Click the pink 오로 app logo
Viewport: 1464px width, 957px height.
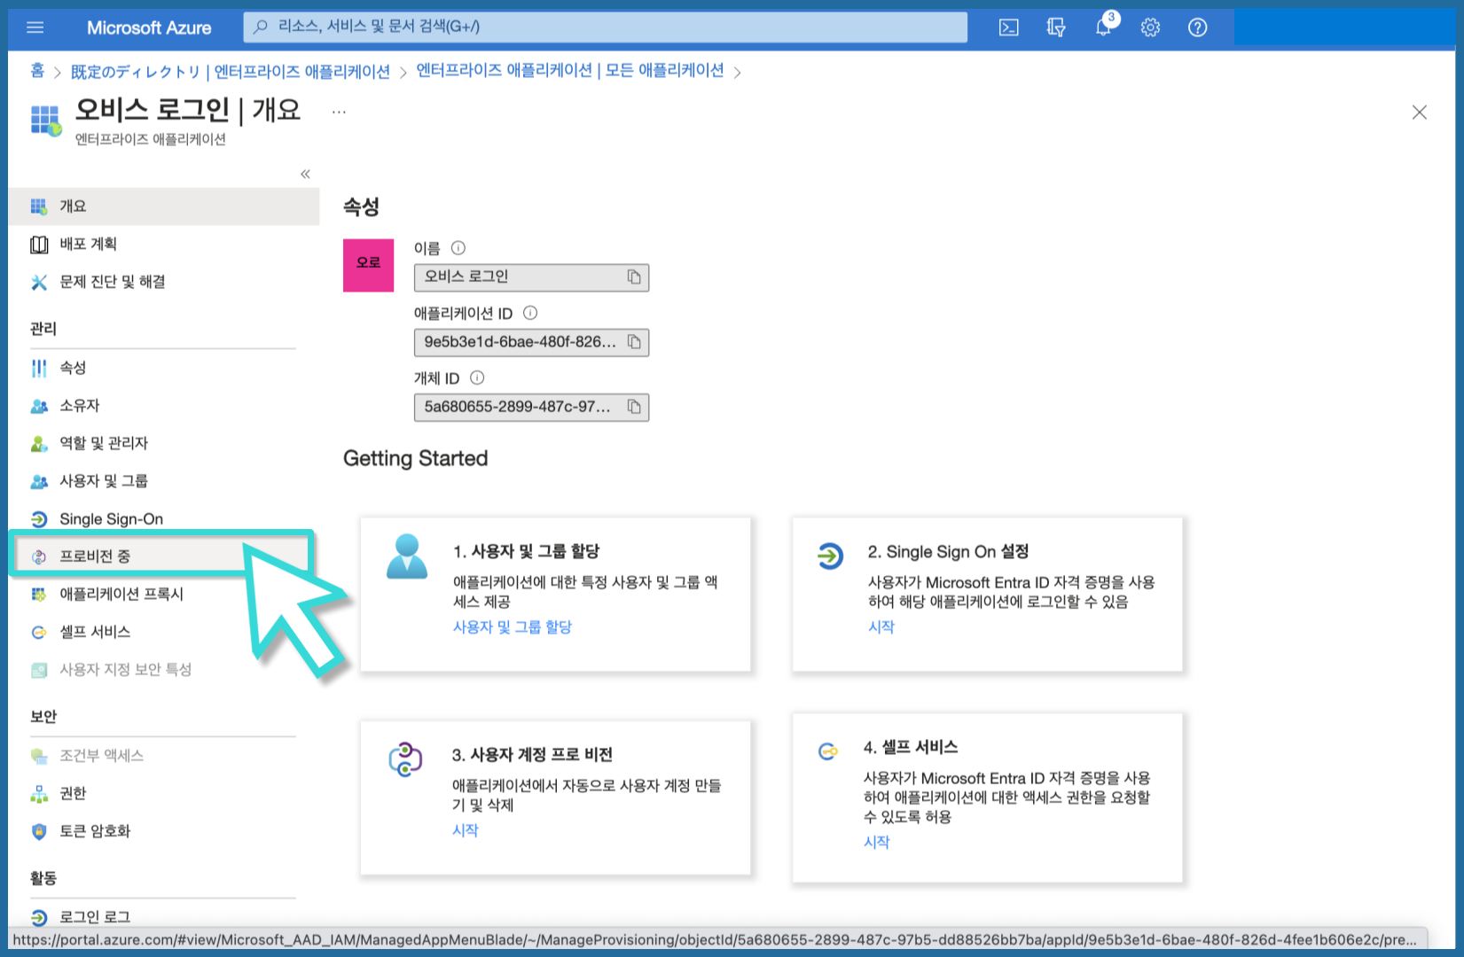[x=369, y=265]
